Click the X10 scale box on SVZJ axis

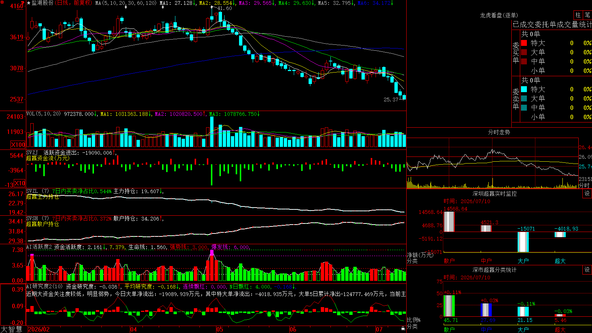tap(20, 183)
